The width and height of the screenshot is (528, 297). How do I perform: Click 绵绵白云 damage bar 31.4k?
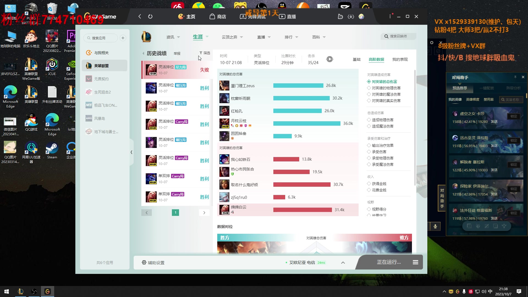click(302, 210)
